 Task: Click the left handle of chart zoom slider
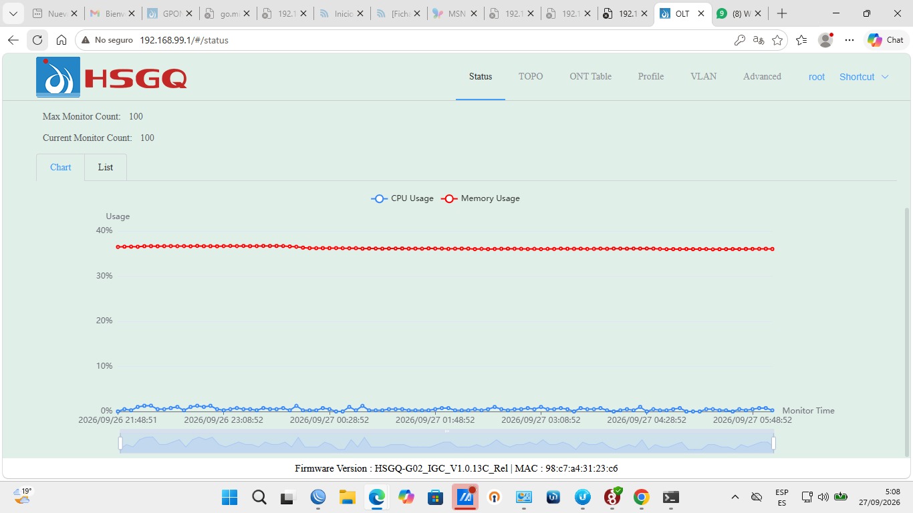pyautogui.click(x=120, y=443)
